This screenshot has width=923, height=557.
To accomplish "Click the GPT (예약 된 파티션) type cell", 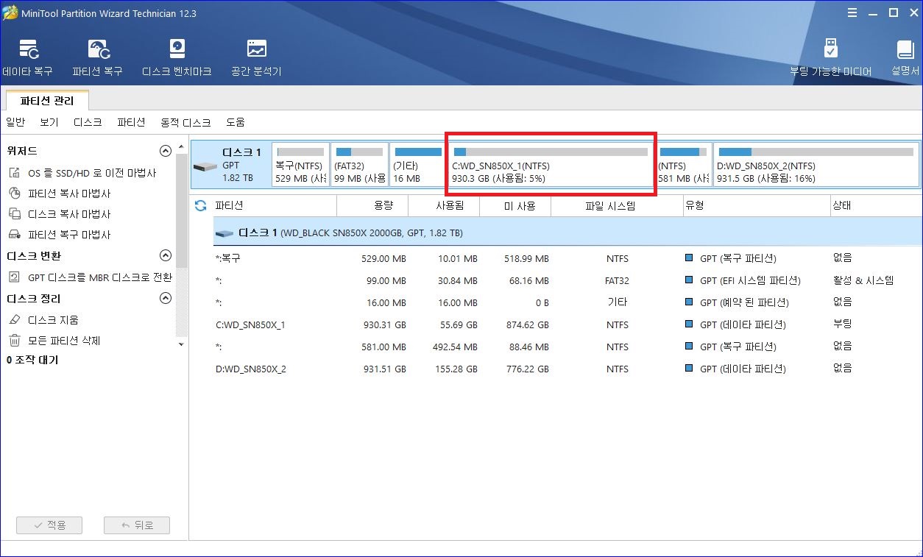I will click(x=743, y=302).
